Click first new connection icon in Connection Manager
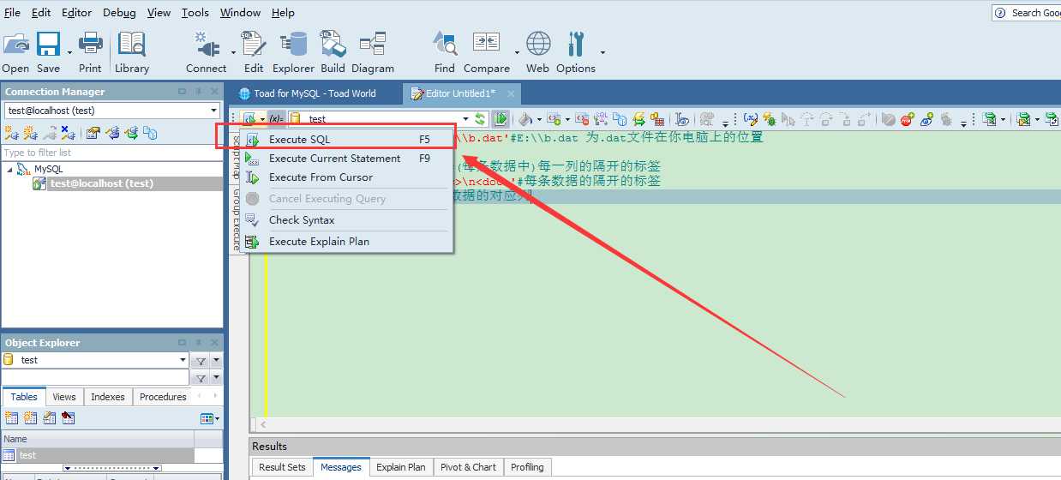The image size is (1061, 480). (11, 133)
